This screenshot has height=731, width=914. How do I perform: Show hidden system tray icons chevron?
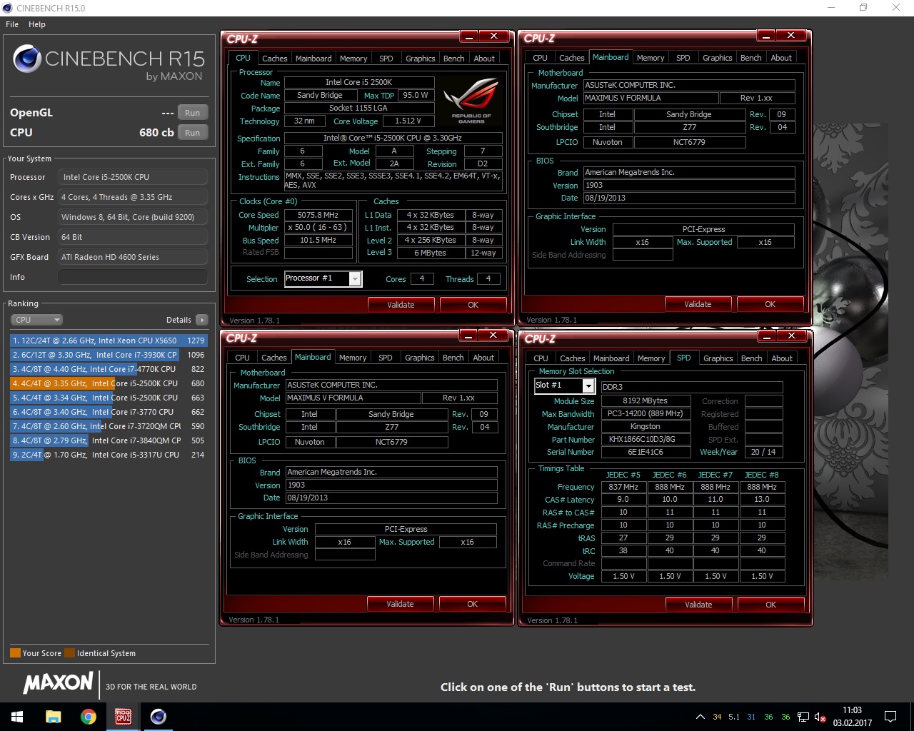[x=700, y=717]
